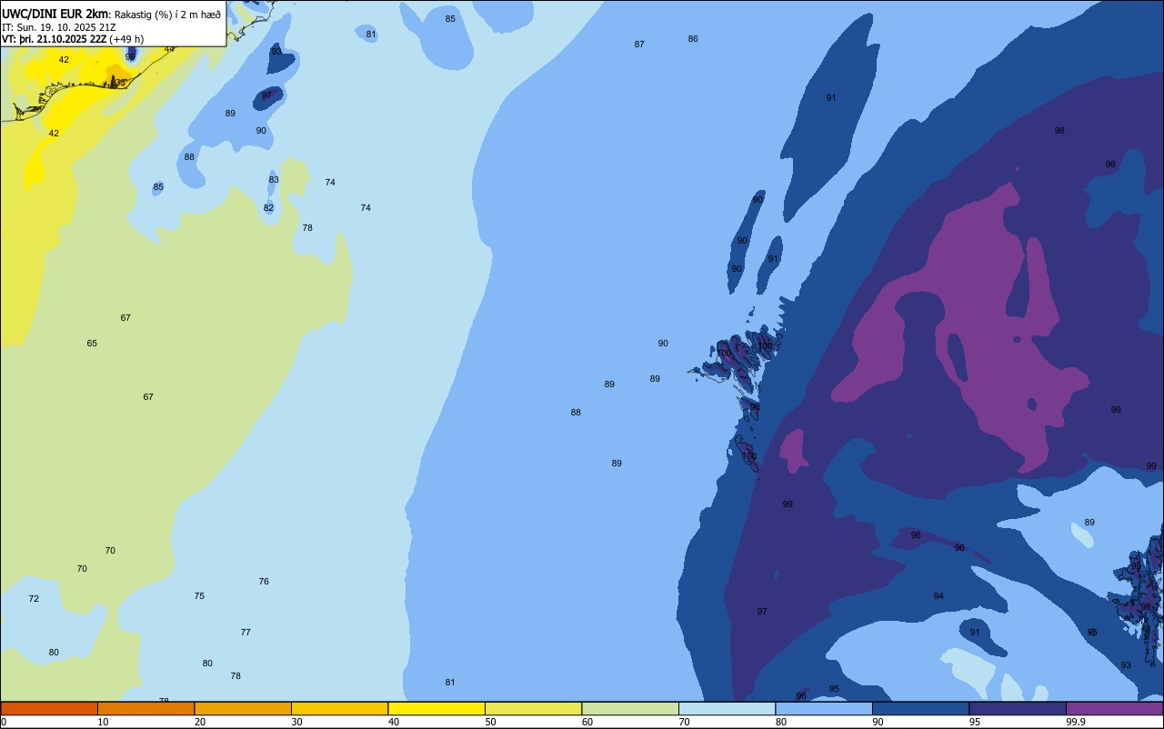Viewport: 1164px width, 729px height.
Task: Click the map value '75'
Action: pos(199,596)
